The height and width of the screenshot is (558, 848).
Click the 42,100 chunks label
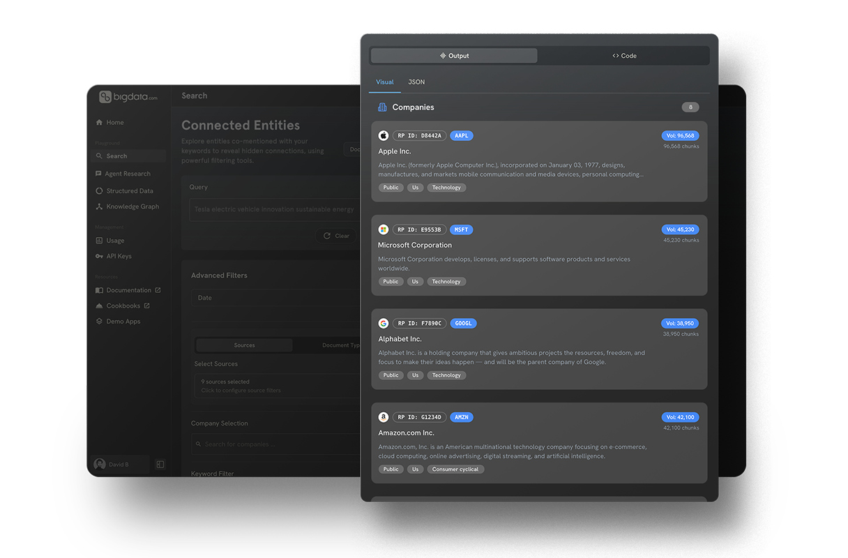[681, 428]
